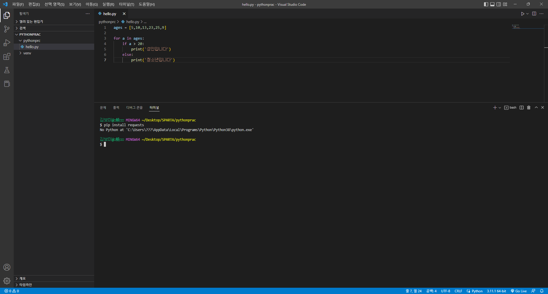Open the 편집(E) menu

point(34,4)
